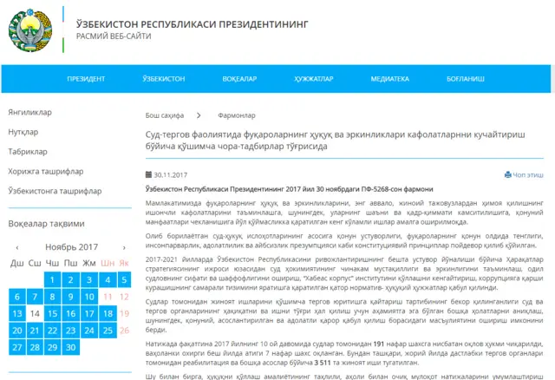The image size is (555, 380).
Task: Open the ҲУЖЖАТЛАР menu
Action: pyautogui.click(x=314, y=79)
